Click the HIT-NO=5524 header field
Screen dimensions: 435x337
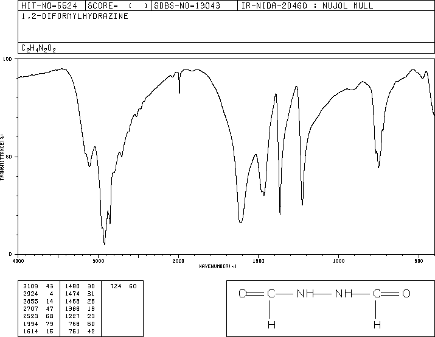click(49, 5)
